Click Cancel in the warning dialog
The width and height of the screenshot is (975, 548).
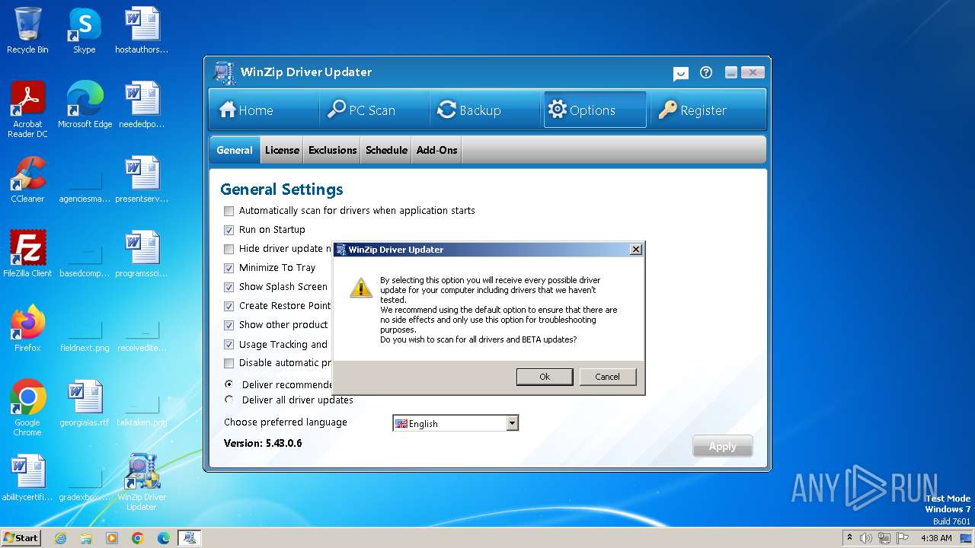[607, 377]
